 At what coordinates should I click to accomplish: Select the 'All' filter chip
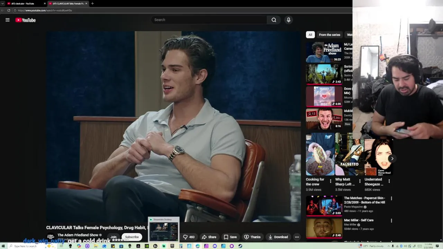coord(310,35)
